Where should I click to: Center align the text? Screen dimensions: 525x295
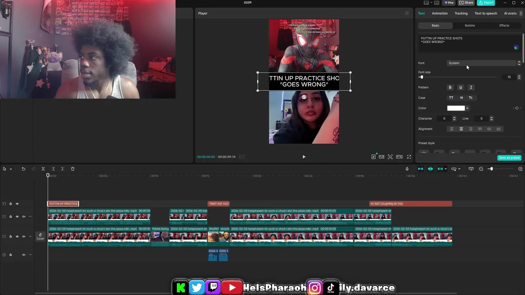pyautogui.click(x=461, y=129)
